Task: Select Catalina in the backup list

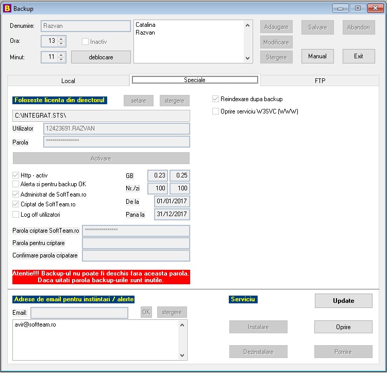Action: pyautogui.click(x=145, y=25)
